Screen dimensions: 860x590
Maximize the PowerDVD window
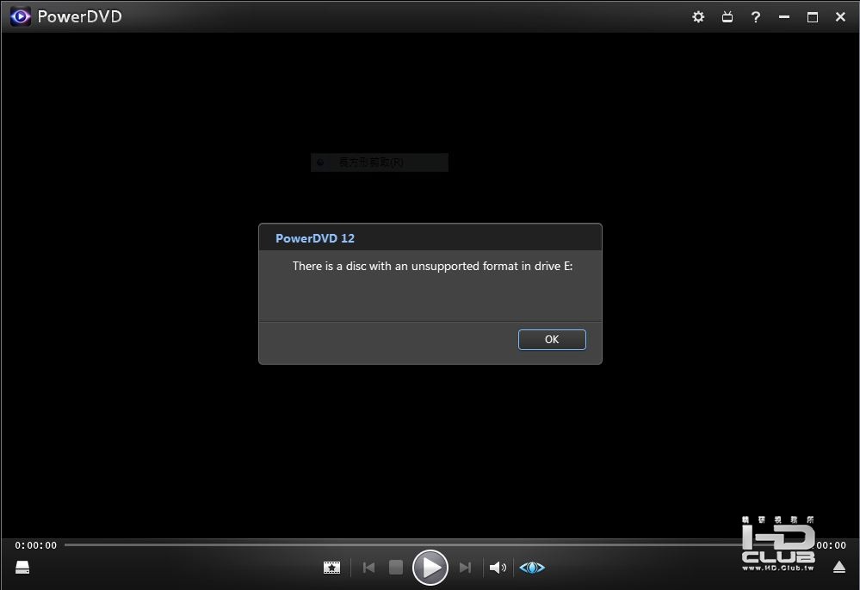click(x=813, y=17)
